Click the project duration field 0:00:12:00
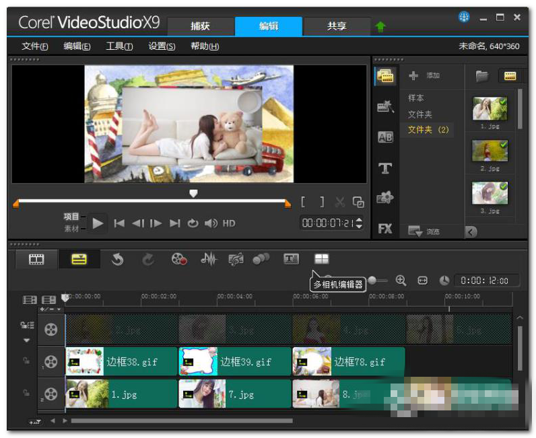536x438 pixels. click(x=486, y=281)
